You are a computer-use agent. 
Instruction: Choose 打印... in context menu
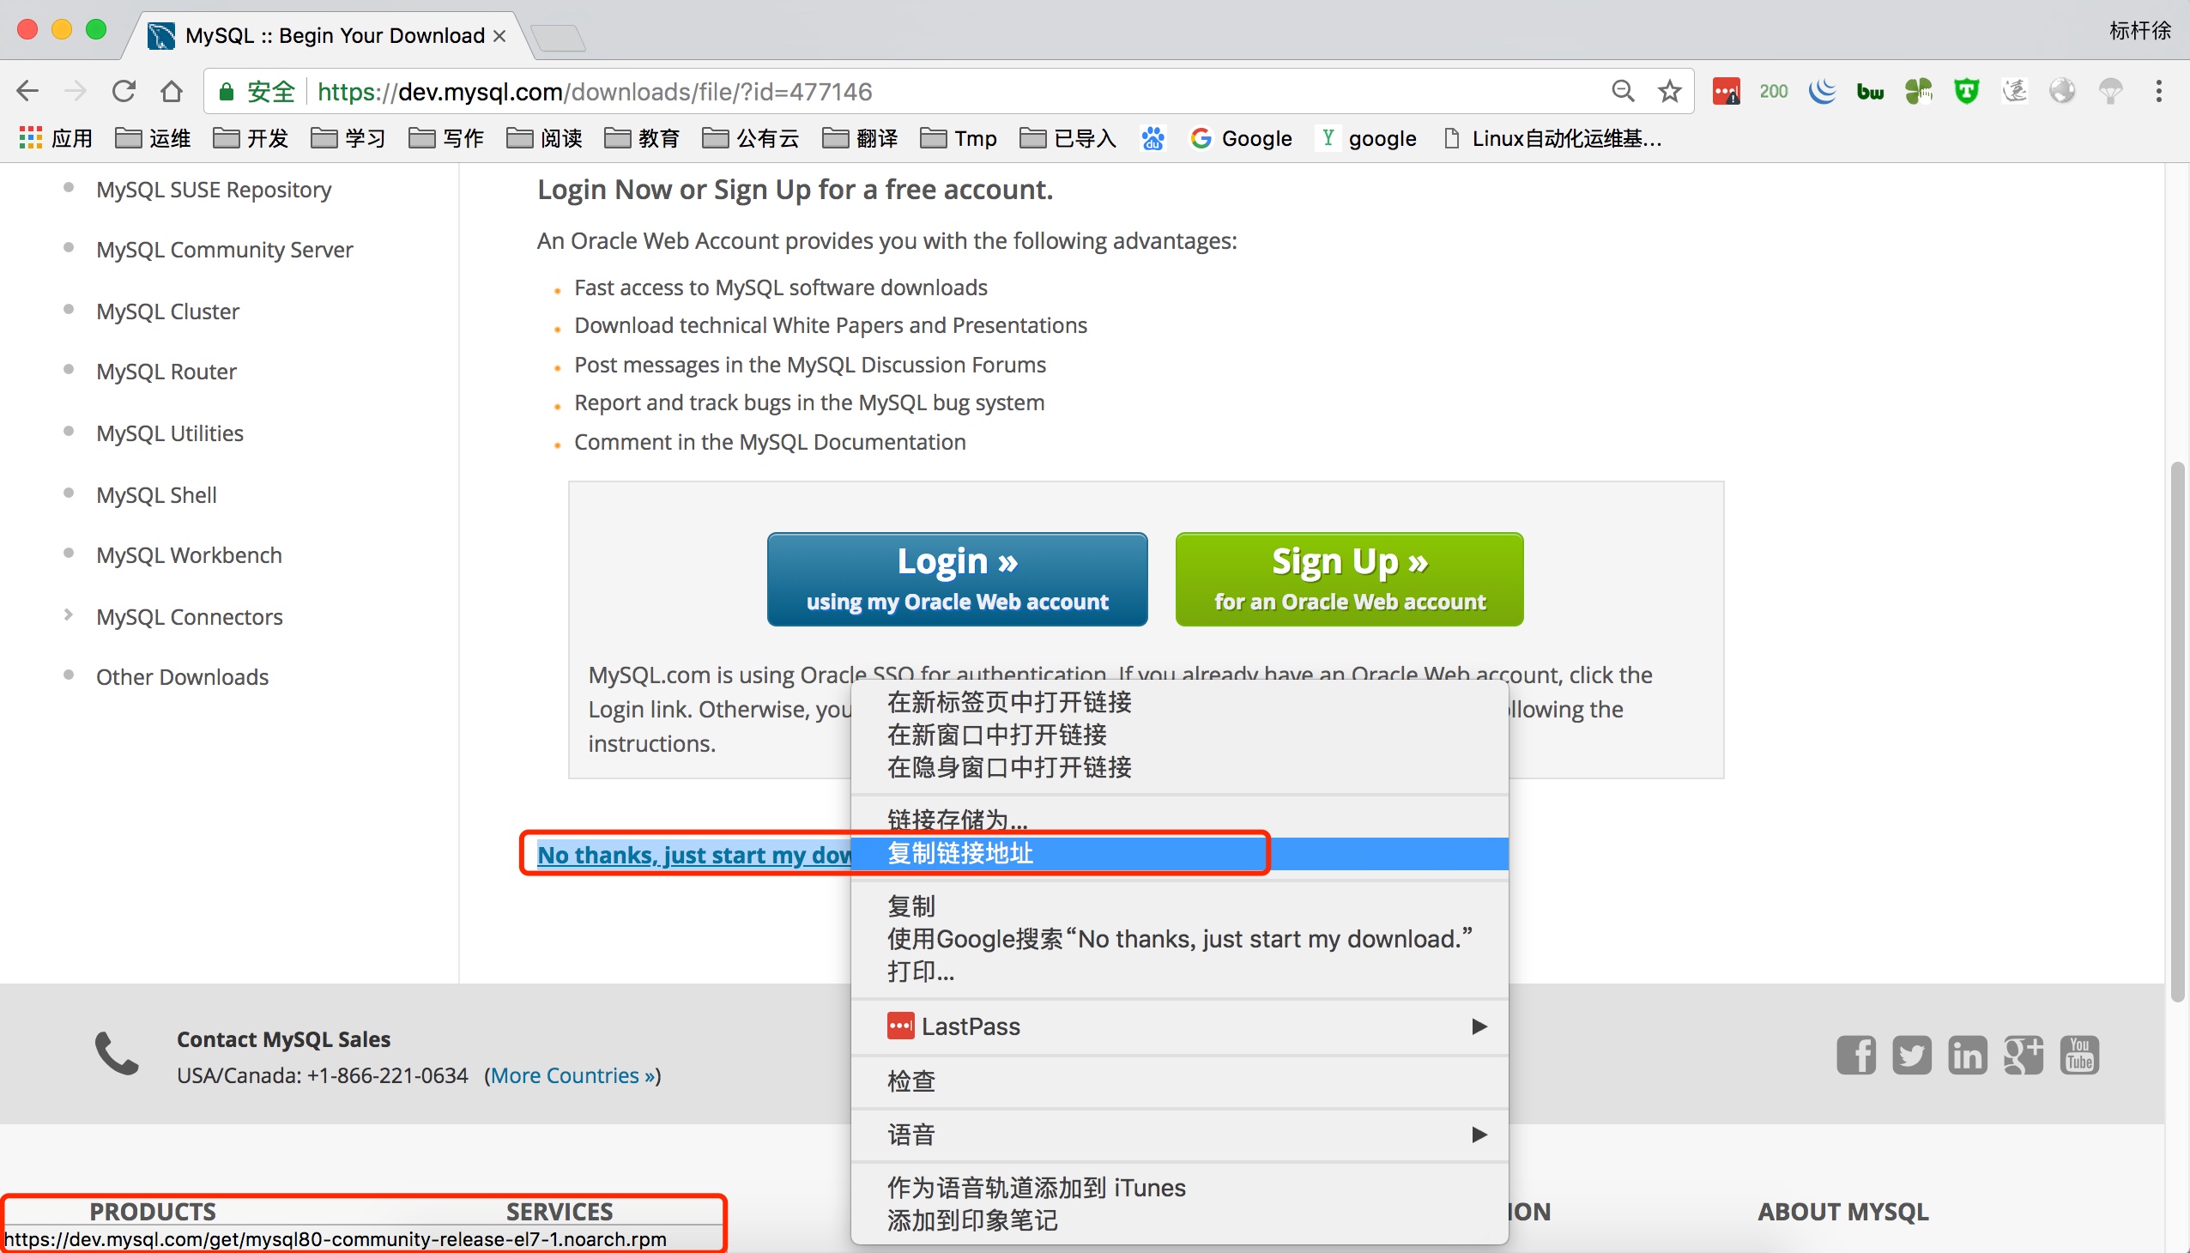(x=1179, y=972)
